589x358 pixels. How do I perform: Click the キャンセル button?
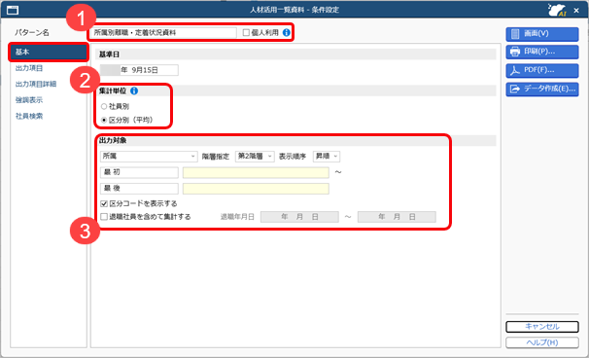pyautogui.click(x=542, y=327)
